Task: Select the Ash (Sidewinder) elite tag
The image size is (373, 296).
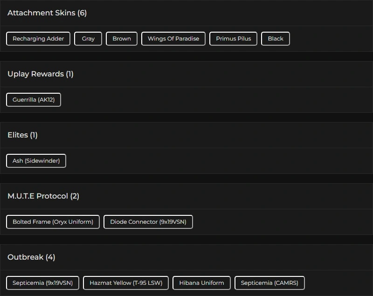Action: click(36, 161)
